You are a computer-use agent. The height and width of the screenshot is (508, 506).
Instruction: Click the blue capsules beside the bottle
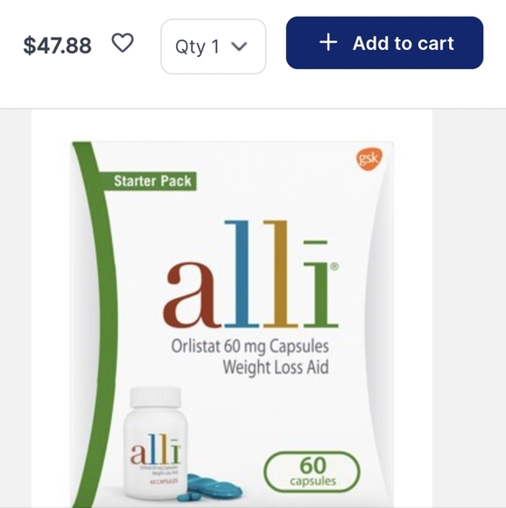210,487
